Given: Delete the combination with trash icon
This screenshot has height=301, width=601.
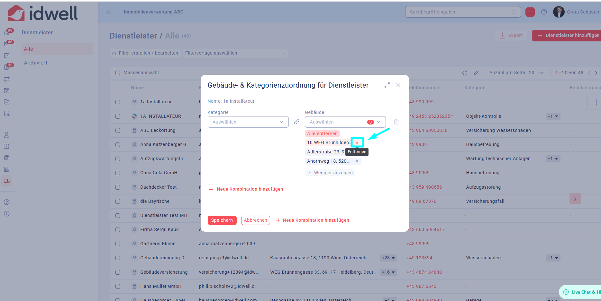Looking at the screenshot, I should (x=396, y=122).
